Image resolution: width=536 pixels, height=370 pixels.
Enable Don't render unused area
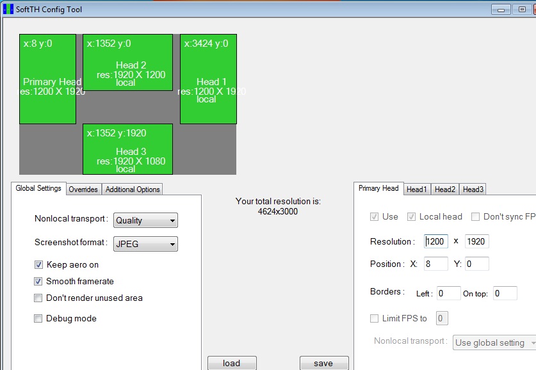[x=38, y=298]
